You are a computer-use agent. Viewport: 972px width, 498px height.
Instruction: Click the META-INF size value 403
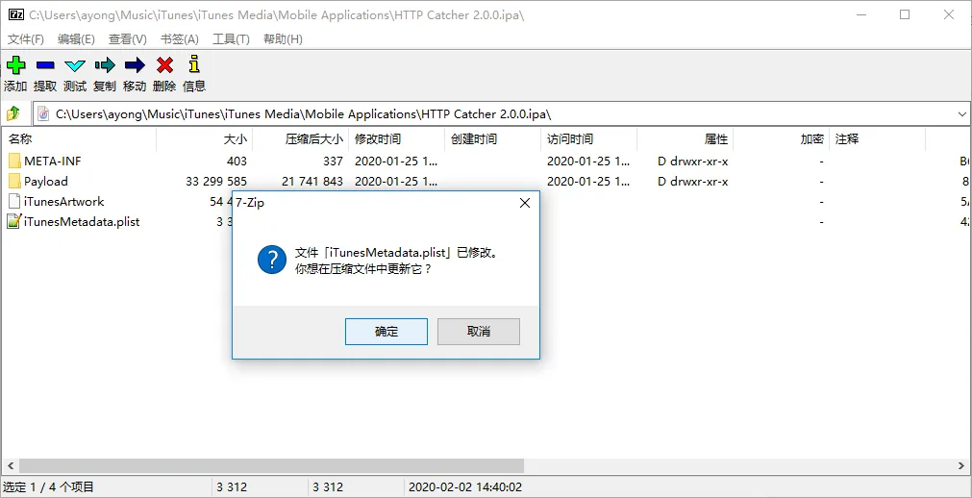[x=237, y=162]
